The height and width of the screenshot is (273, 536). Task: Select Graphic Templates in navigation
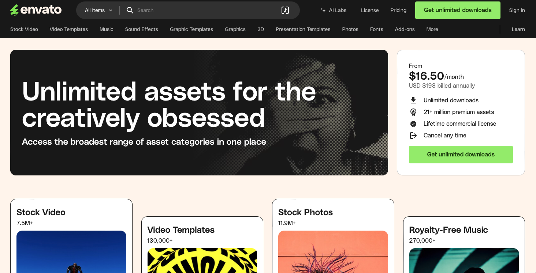click(x=191, y=29)
